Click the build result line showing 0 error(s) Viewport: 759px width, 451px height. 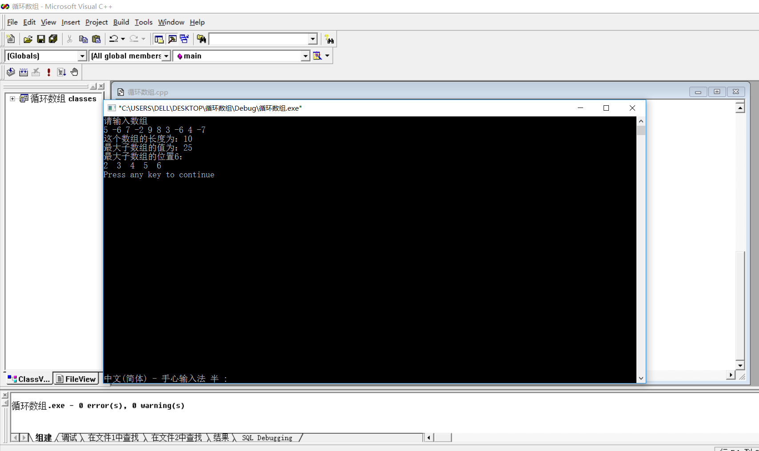point(98,405)
